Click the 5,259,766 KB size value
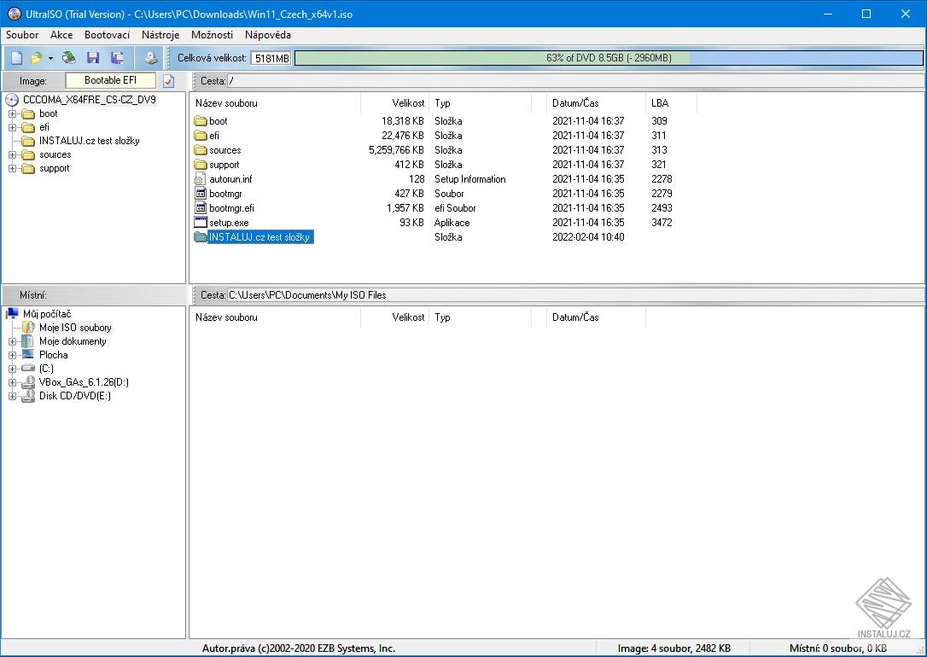Image resolution: width=927 pixels, height=657 pixels. [396, 150]
